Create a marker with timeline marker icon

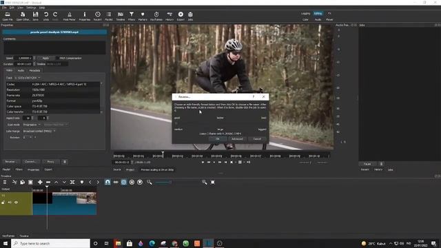point(82,182)
